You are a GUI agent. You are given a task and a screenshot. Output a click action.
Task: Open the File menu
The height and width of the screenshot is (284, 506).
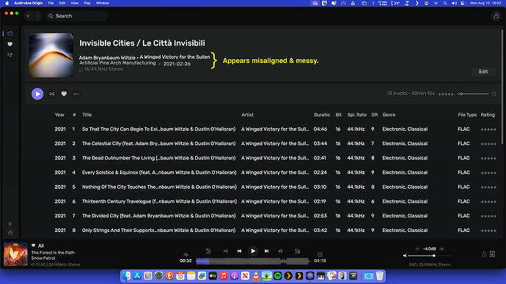point(51,3)
